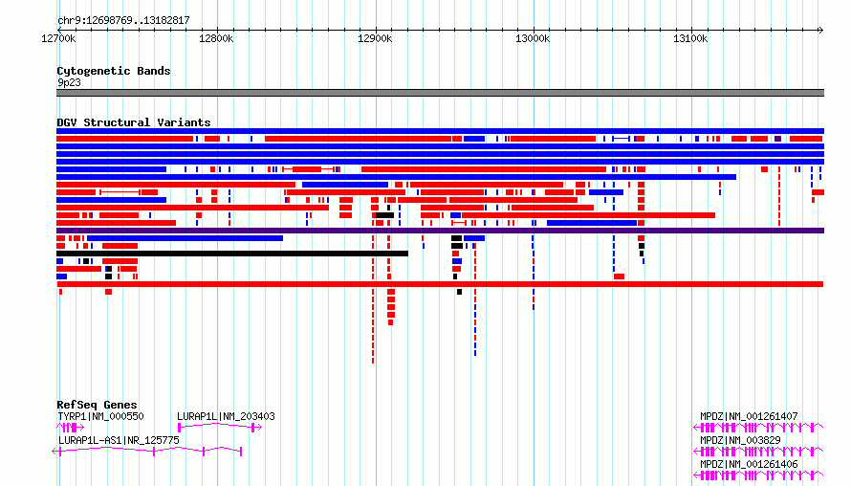This screenshot has width=851, height=486.
Task: Click the 13000k scale label
Action: click(533, 38)
